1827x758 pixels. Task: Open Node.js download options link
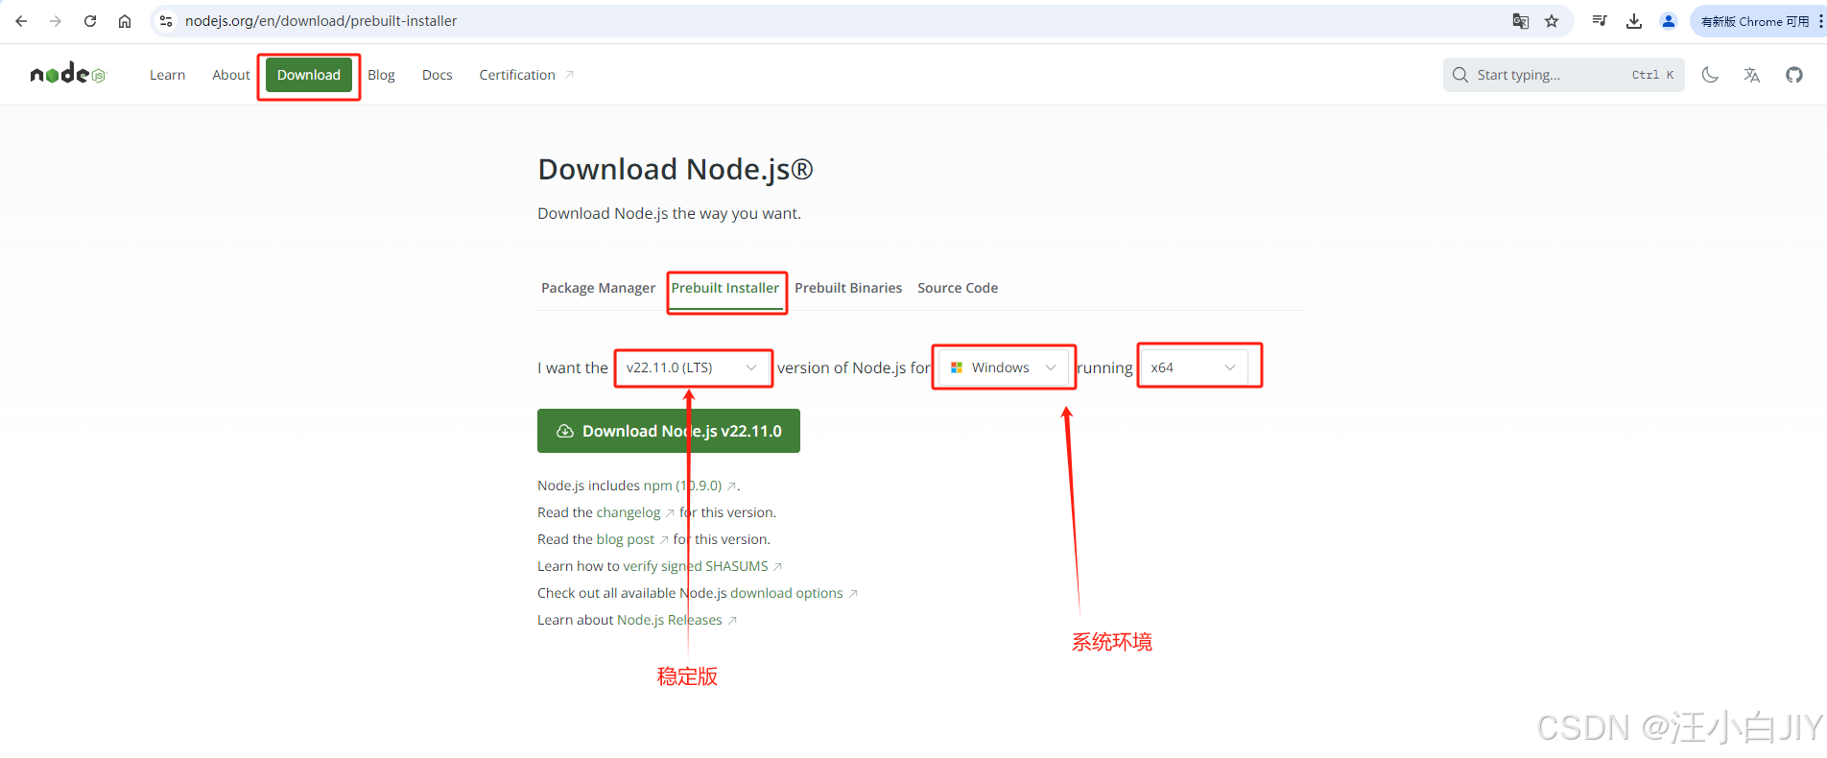tap(795, 593)
